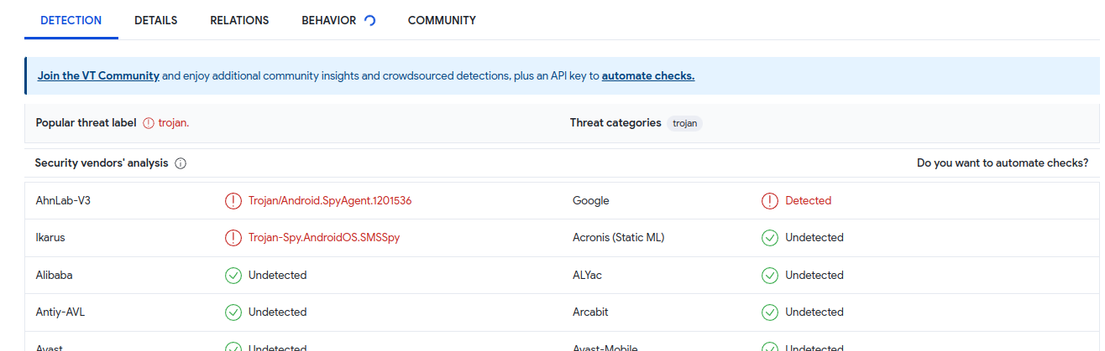Switch to the RELATIONS tab
Screen dimensions: 1105x351
[239, 21]
